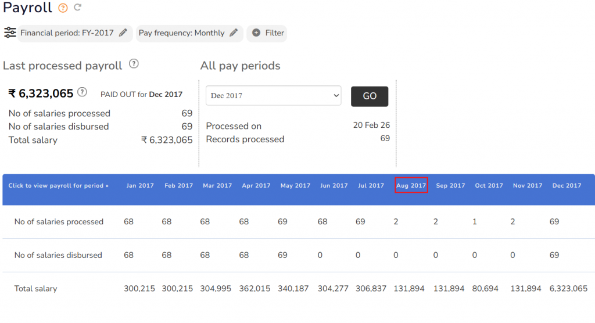Open the Dec 2017 column header
This screenshot has height=323, width=595.
pyautogui.click(x=567, y=186)
